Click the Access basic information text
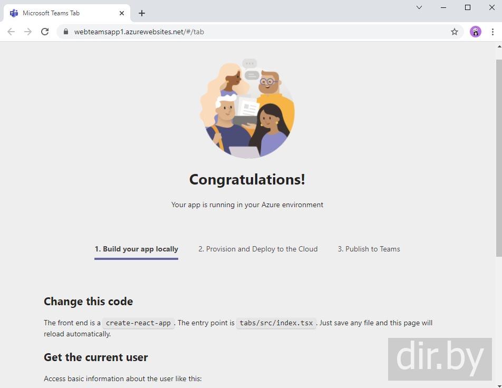The height and width of the screenshot is (388, 502). coord(123,379)
